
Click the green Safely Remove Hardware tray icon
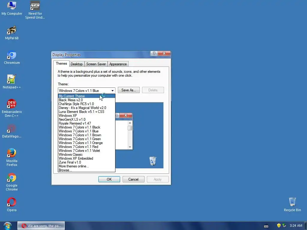tap(284, 226)
